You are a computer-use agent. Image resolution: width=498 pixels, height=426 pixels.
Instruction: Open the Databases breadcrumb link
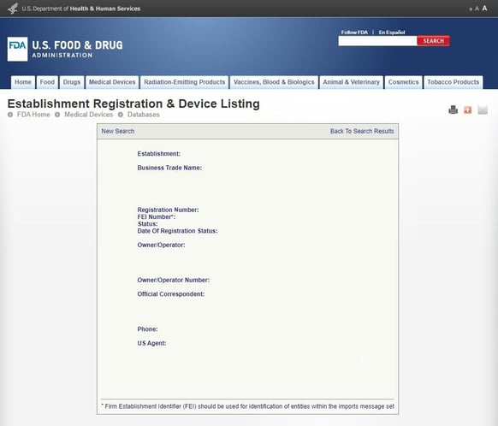click(x=143, y=115)
